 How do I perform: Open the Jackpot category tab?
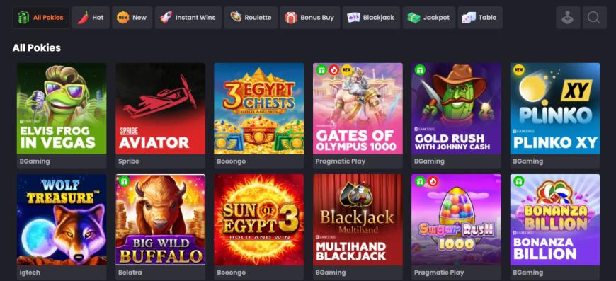(428, 18)
